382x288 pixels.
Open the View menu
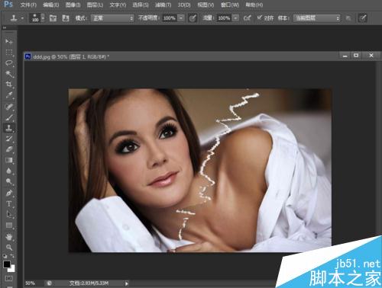tap(206, 5)
